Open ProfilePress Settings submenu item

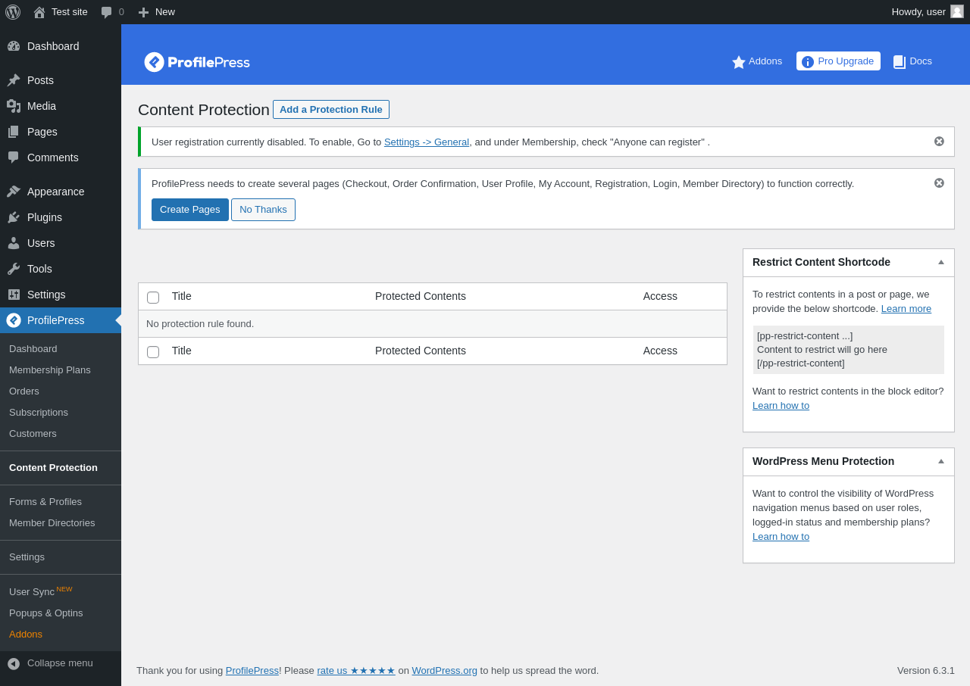27,557
